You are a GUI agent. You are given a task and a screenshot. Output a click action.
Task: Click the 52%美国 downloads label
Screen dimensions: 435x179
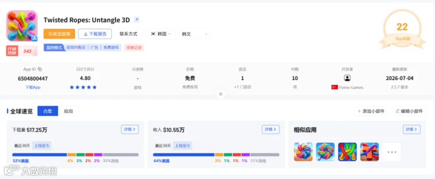[21, 161]
